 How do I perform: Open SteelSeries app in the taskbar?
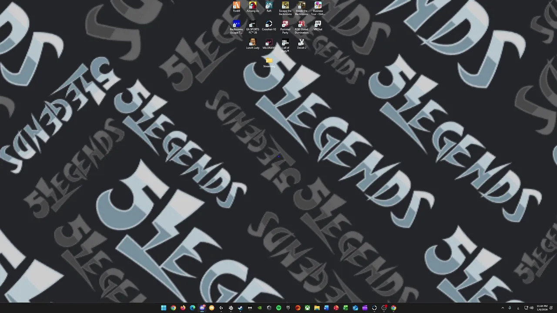point(231,308)
